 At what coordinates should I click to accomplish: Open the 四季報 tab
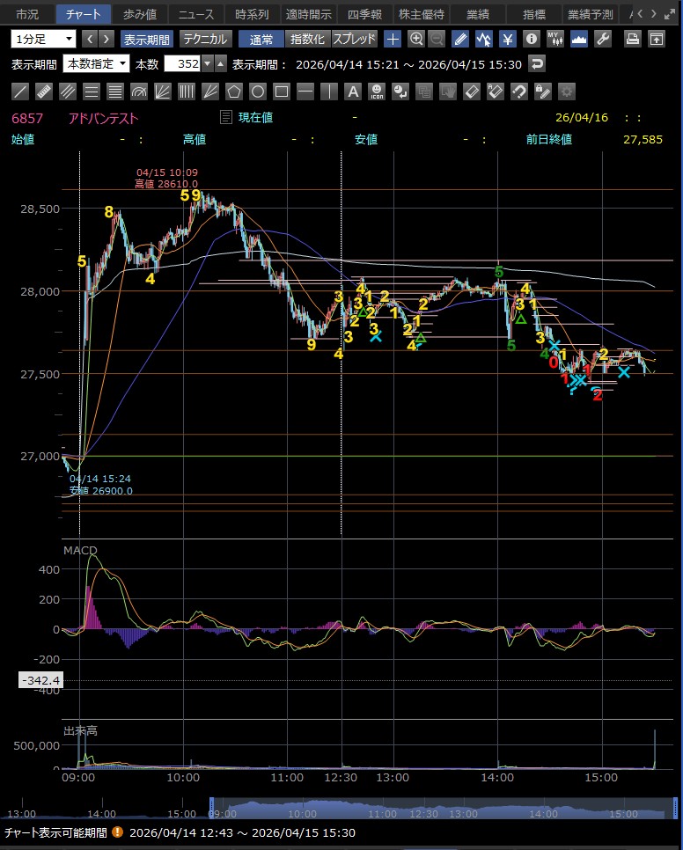coord(364,14)
